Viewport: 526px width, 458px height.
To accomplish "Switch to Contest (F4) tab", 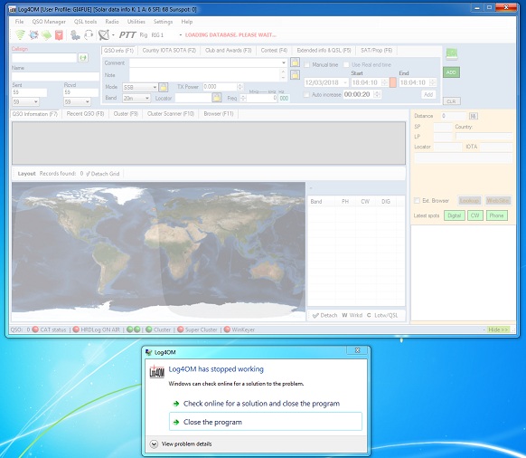I will click(x=274, y=51).
